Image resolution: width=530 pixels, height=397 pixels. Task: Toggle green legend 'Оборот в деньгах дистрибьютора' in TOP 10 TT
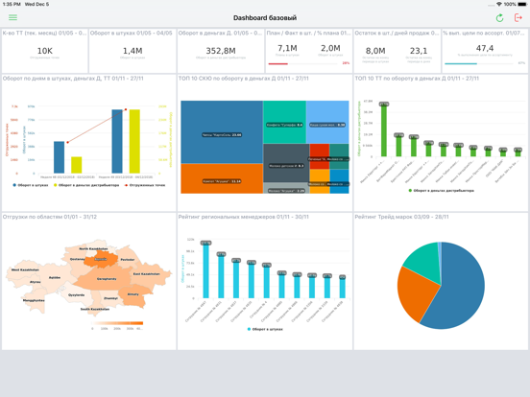coord(441,191)
